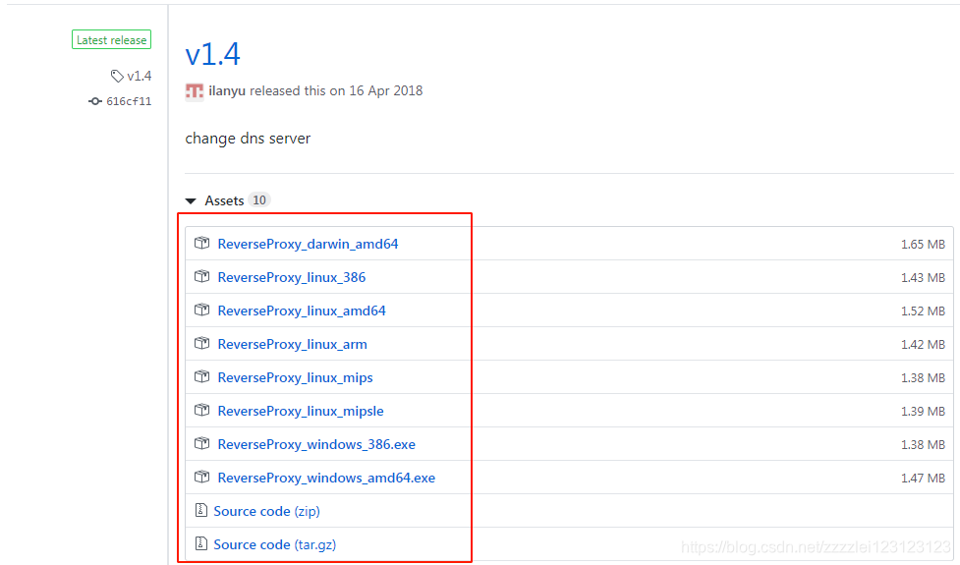The height and width of the screenshot is (565, 960).
Task: Click the package icon beside ReverseProxy_linux_386
Action: tap(202, 277)
